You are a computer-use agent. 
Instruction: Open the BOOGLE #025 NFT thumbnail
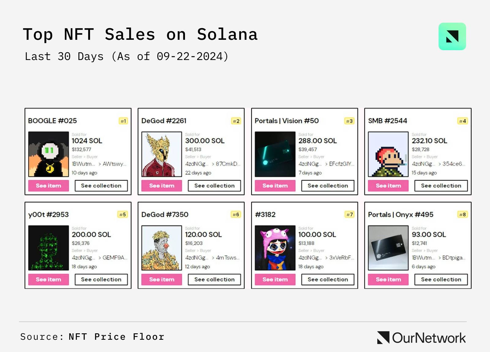pos(48,154)
